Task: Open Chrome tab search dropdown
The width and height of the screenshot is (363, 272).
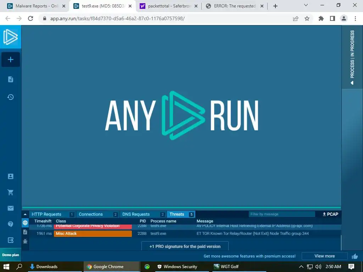Action: pos(306,5)
